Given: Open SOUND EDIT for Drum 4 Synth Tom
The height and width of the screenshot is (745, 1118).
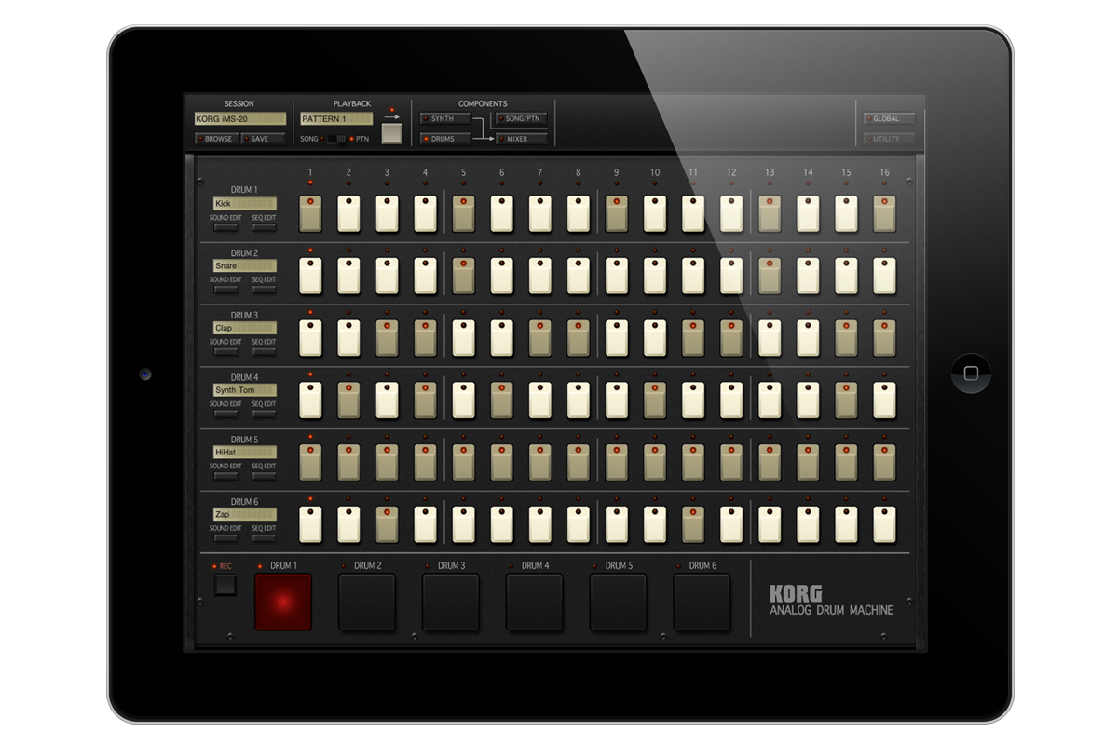Looking at the screenshot, I should (x=225, y=413).
